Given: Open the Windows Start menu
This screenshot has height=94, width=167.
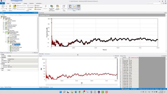Looking at the screenshot, I should point(61,92).
